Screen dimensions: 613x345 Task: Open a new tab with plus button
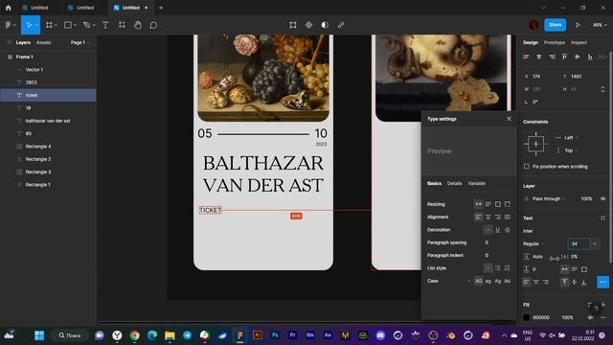click(161, 8)
